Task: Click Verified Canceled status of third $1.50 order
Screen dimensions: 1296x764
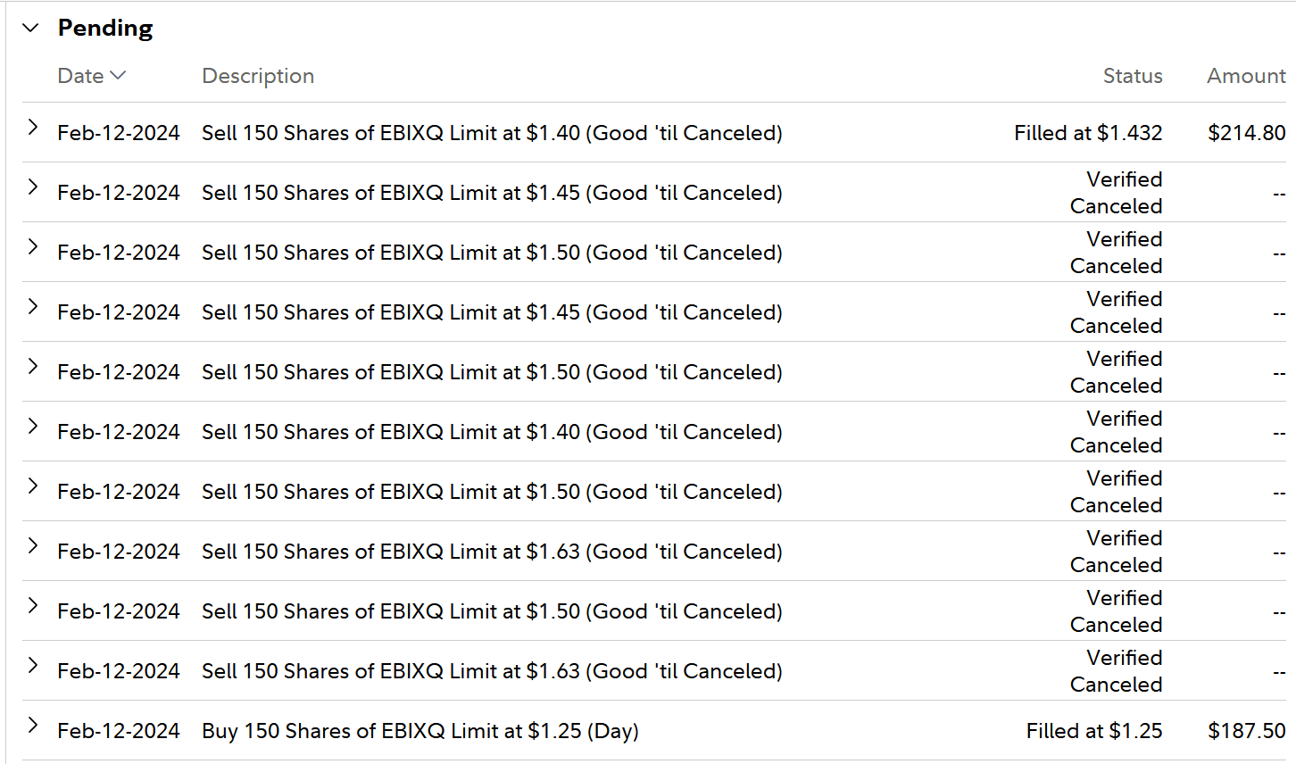Action: 1116,492
